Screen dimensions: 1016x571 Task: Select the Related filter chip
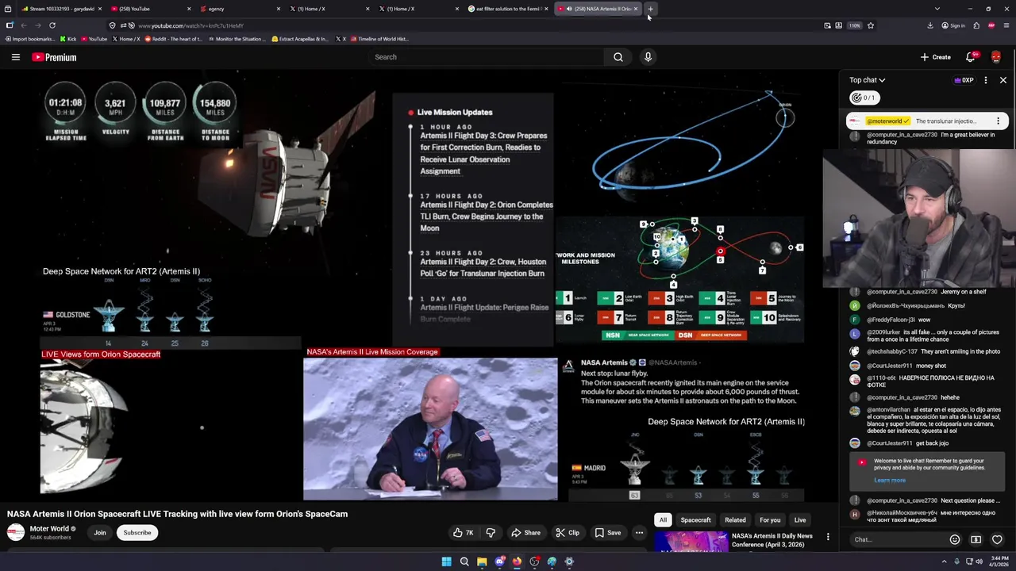click(735, 520)
